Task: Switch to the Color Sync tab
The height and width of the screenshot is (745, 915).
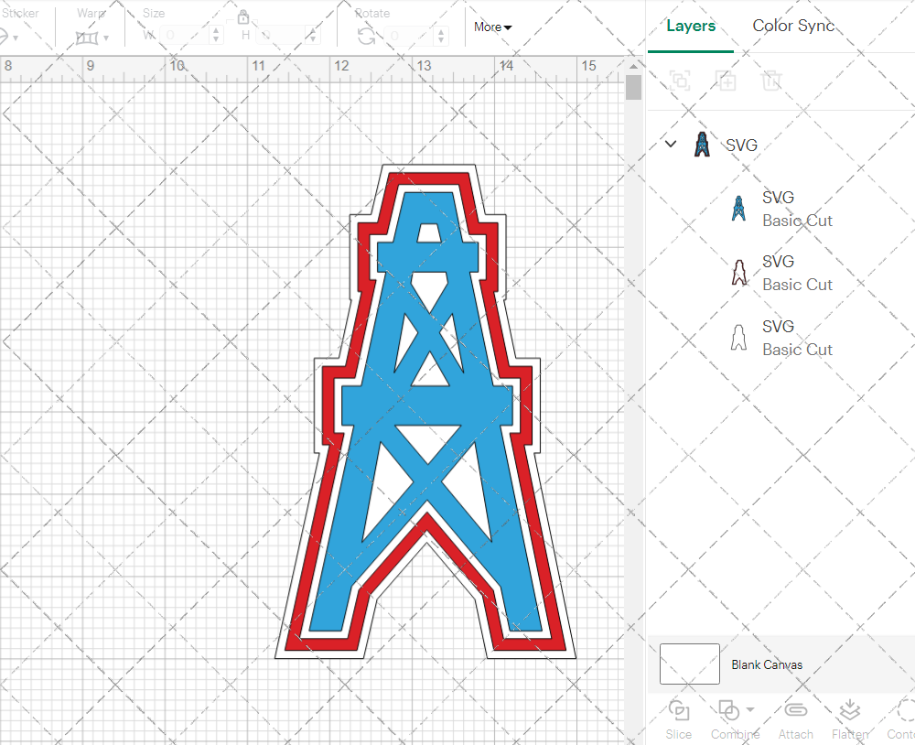Action: pyautogui.click(x=793, y=26)
